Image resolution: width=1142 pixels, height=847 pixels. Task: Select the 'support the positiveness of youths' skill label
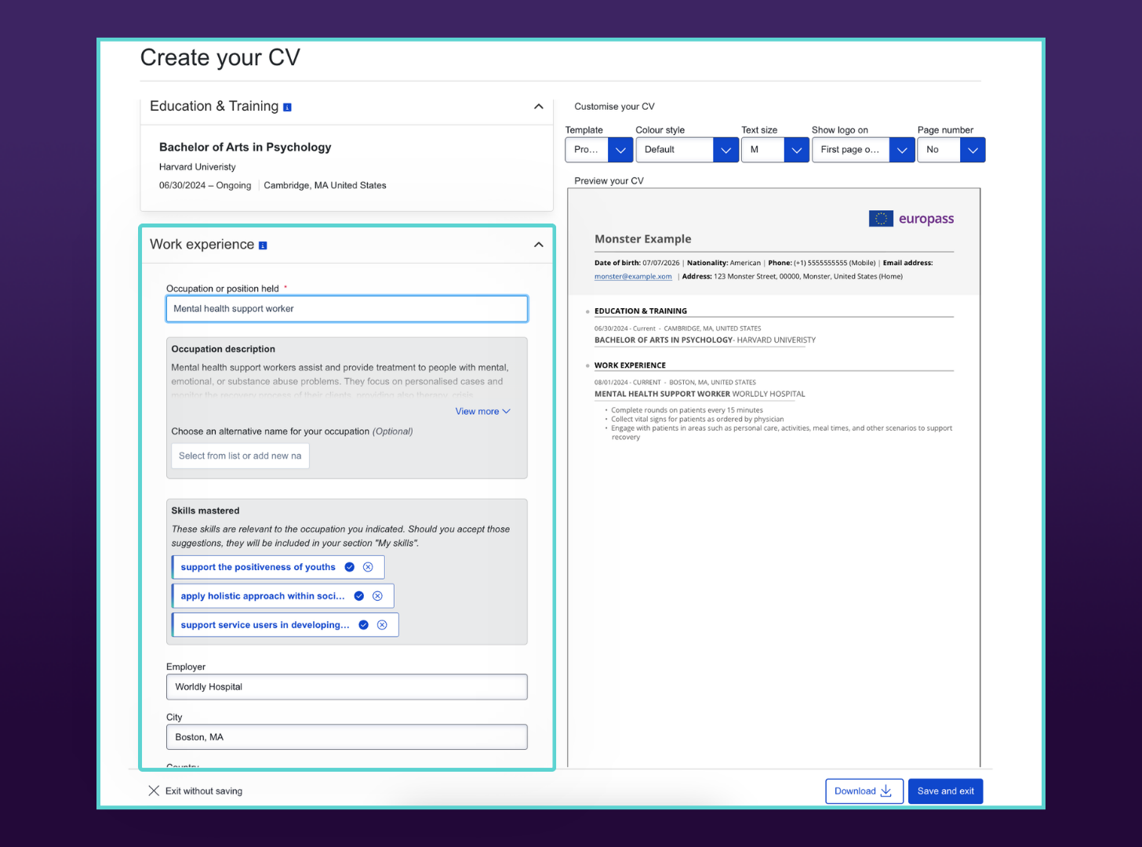(x=258, y=567)
